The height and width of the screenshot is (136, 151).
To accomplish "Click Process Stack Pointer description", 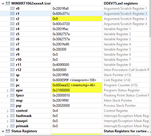I will [120, 105].
